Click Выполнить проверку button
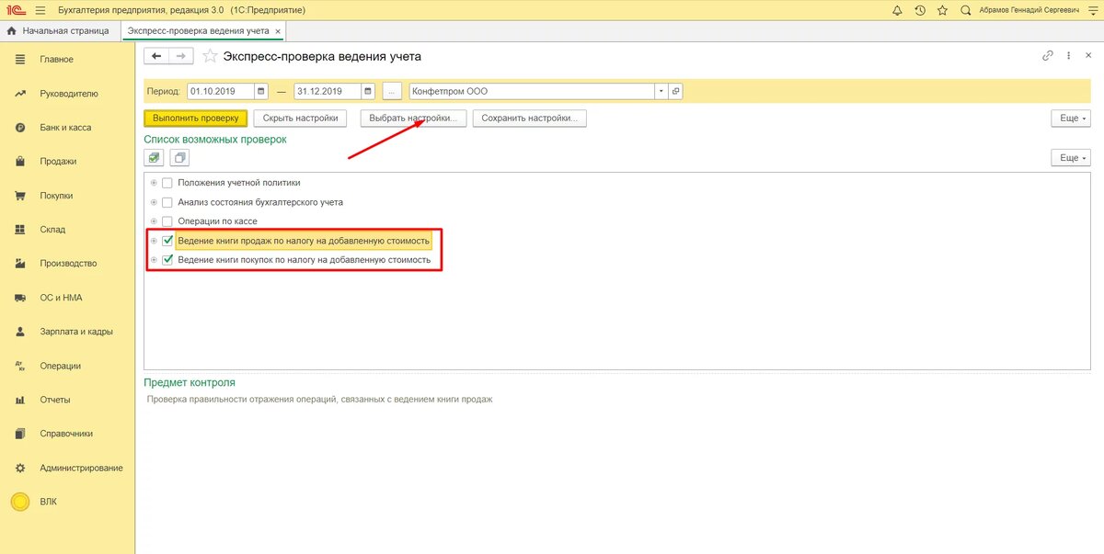The height and width of the screenshot is (554, 1104). coord(196,119)
